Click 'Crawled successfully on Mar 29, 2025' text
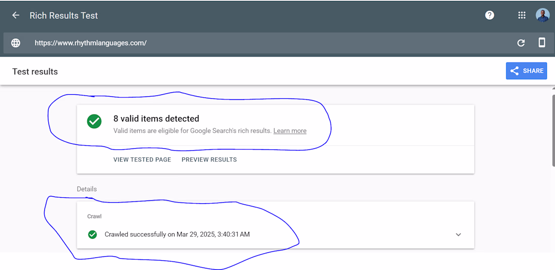 [x=177, y=234]
